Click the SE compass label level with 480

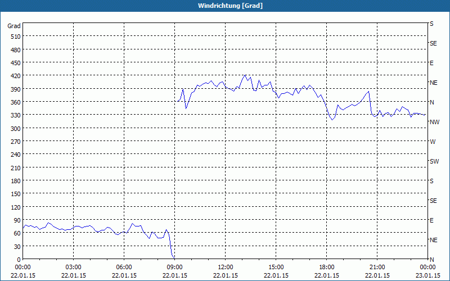tap(433, 43)
